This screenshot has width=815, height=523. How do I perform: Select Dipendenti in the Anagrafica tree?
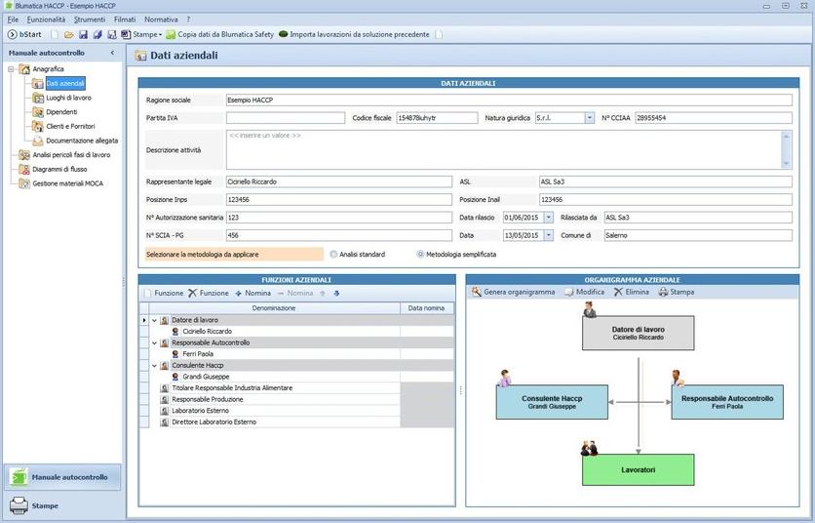(61, 112)
